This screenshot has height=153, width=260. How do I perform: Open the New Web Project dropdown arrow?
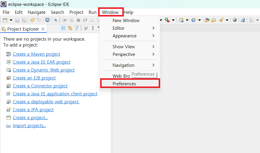click(x=187, y=20)
